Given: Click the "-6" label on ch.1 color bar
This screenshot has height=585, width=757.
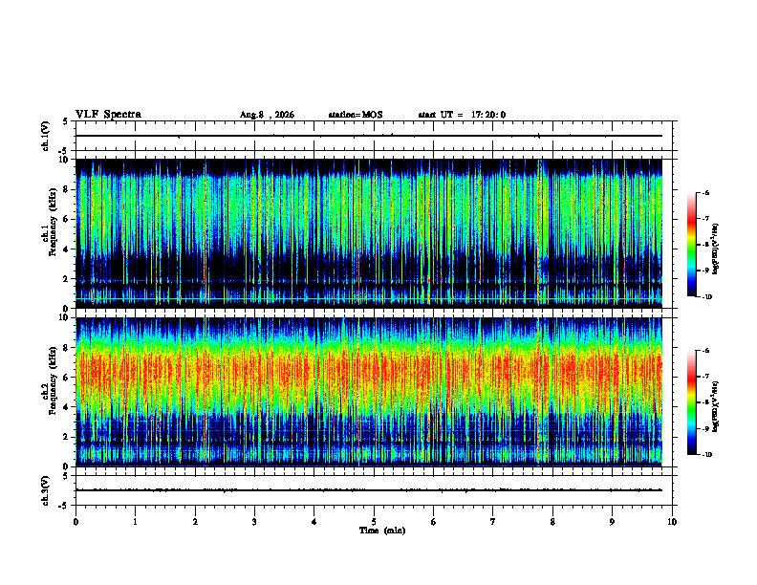Looking at the screenshot, I should point(705,192).
